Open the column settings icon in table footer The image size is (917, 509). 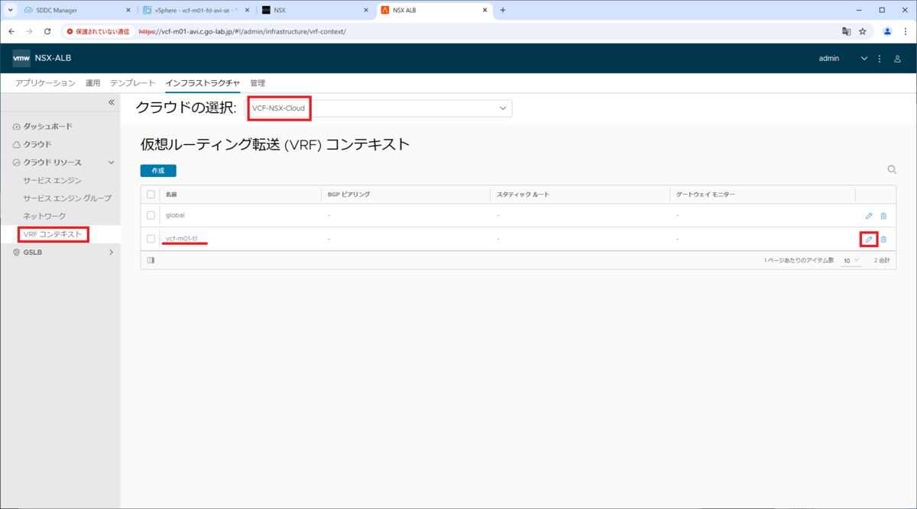click(x=151, y=260)
